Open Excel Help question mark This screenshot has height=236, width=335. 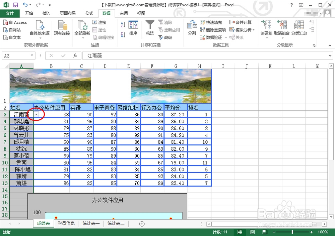click(x=291, y=5)
